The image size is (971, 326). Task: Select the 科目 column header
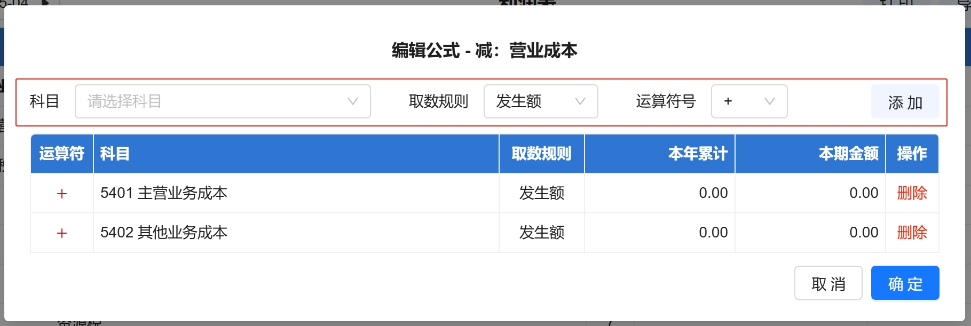(x=115, y=154)
